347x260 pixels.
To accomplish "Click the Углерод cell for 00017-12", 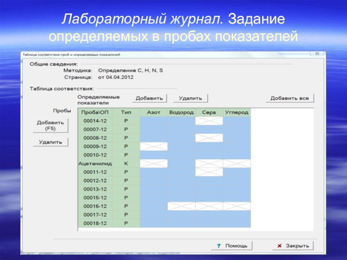I will [x=237, y=215].
